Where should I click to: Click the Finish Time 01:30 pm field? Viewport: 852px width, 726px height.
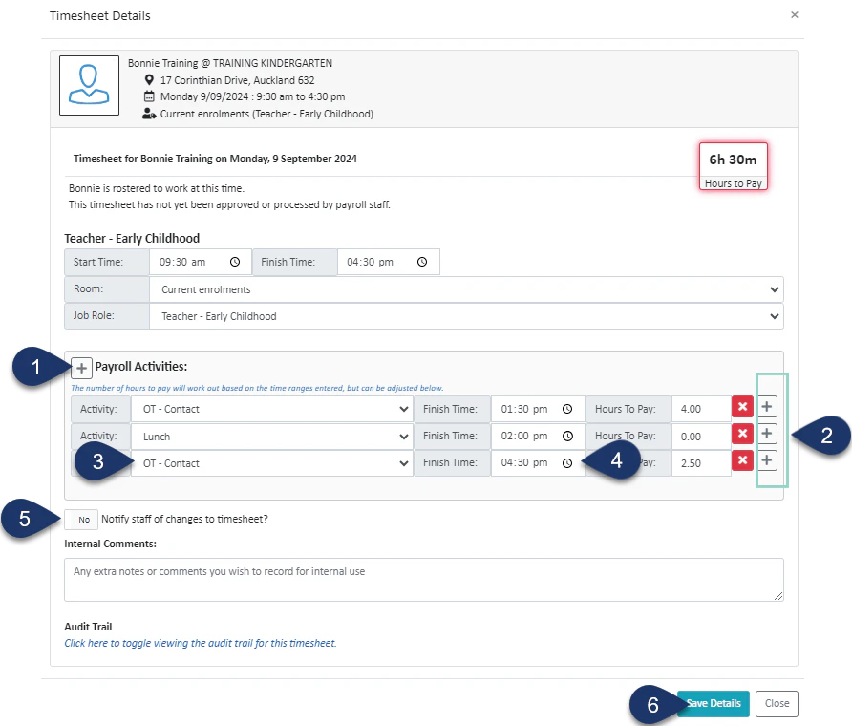[x=538, y=409]
